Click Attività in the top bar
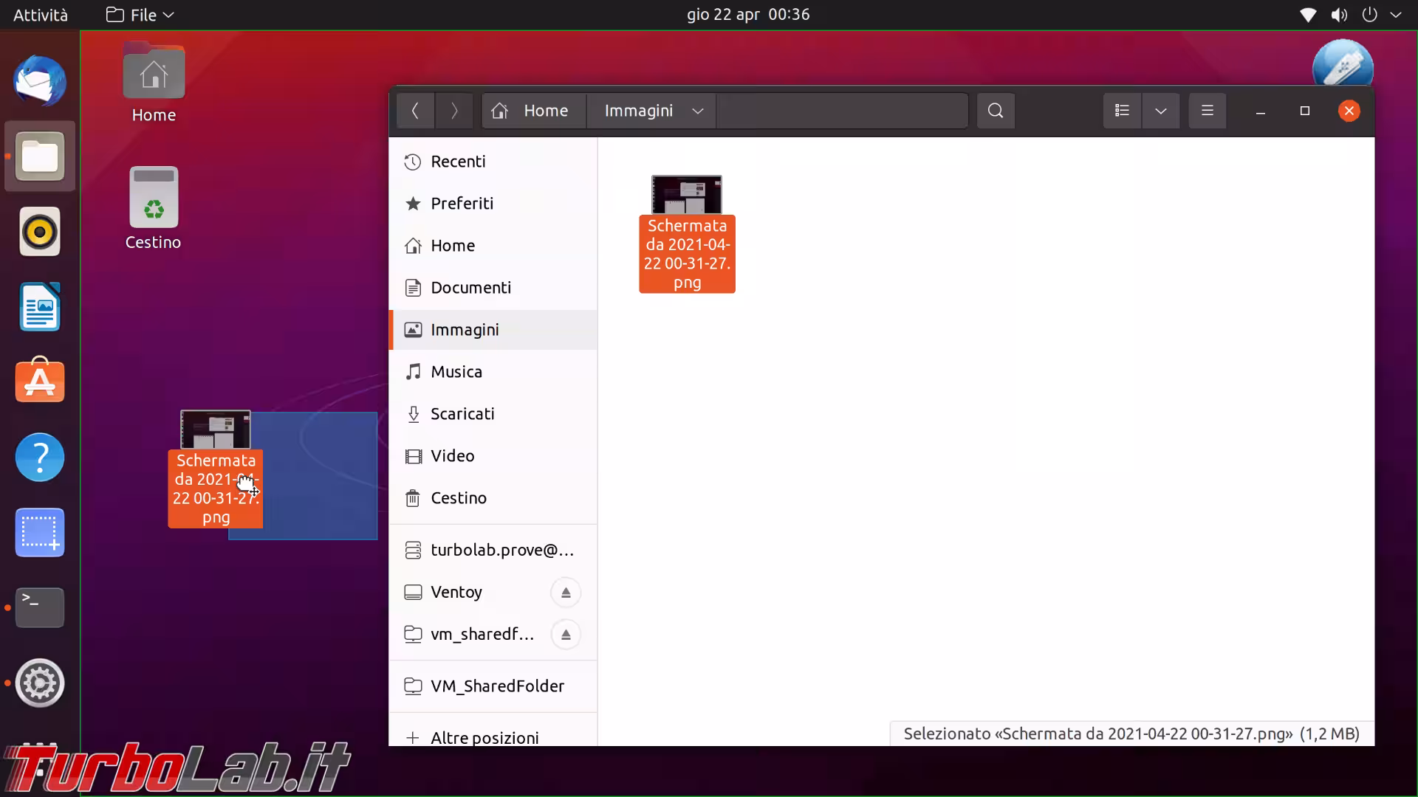Viewport: 1418px width, 797px height. [x=41, y=15]
